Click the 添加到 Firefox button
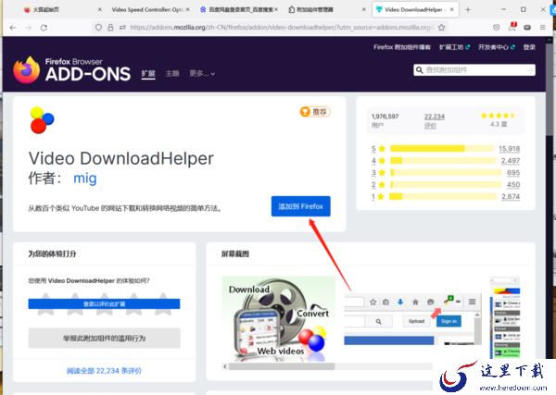The height and width of the screenshot is (395, 556). point(300,206)
